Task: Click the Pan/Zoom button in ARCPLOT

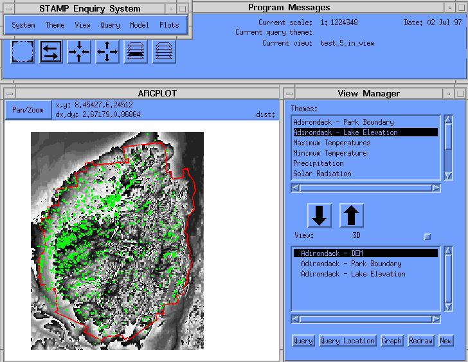Action: 28,110
